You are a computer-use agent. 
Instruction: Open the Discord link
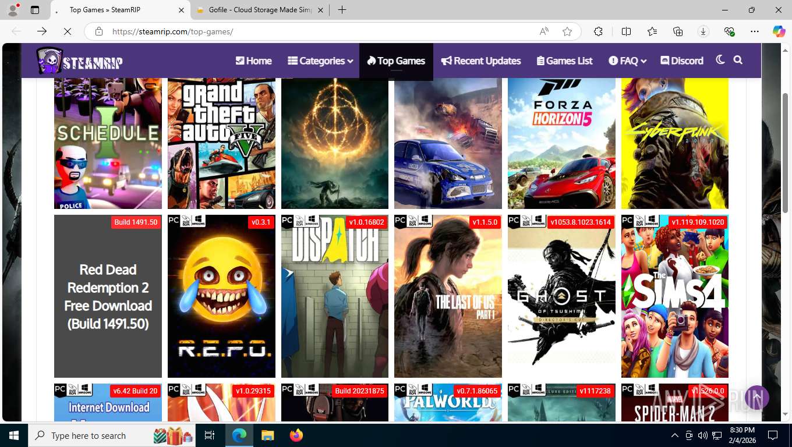(682, 61)
